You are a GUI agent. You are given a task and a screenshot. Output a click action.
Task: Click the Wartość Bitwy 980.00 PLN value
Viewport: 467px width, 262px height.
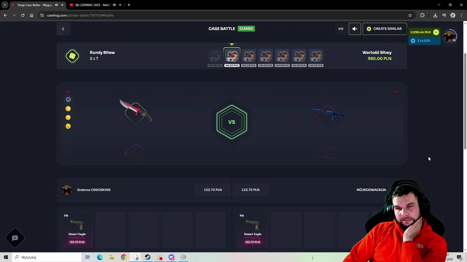pyautogui.click(x=379, y=59)
